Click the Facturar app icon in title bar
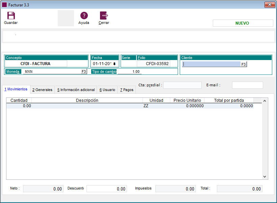The image size is (277, 203). point(4,5)
